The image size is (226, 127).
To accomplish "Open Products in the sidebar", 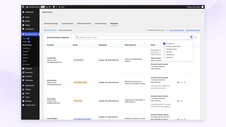I will coord(29,69).
